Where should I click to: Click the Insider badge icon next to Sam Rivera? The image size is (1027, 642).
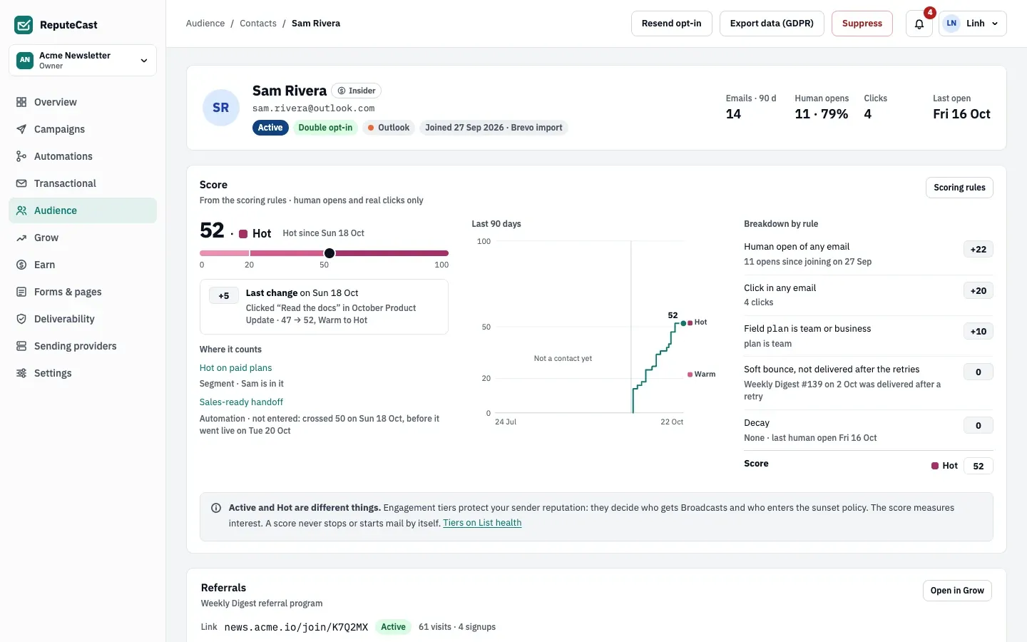click(342, 91)
